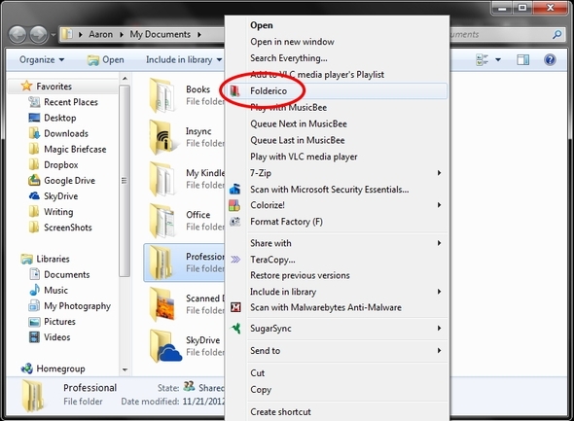Viewport: 574px width, 421px height.
Task: Click the SugarSync hummingbird icon
Action: click(235, 328)
